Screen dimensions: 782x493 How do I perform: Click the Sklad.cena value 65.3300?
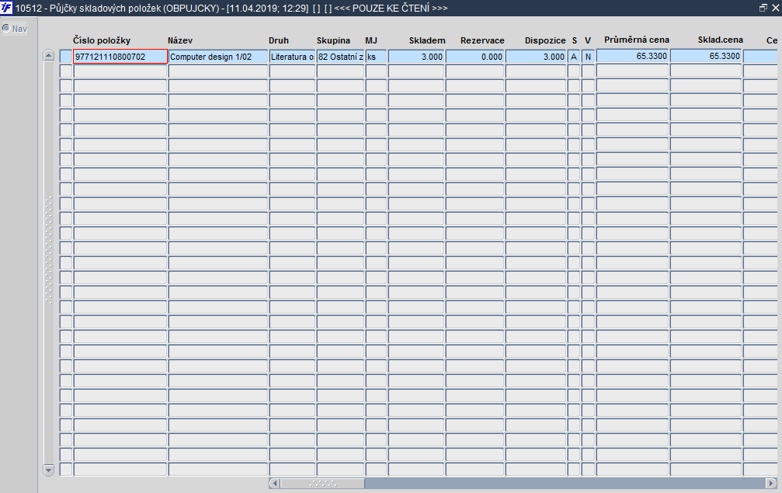click(706, 56)
